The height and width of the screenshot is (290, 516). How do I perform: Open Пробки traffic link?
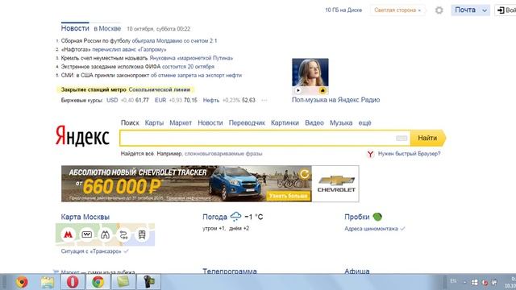tap(356, 217)
